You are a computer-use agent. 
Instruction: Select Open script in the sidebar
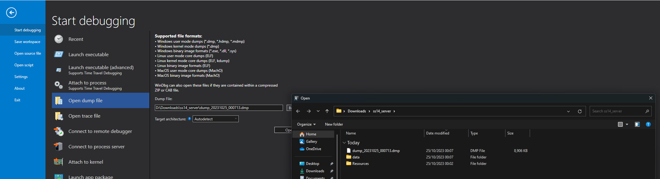23,65
